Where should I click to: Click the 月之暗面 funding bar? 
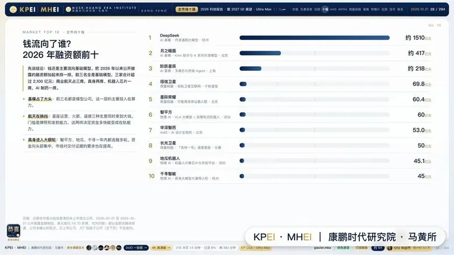point(260,53)
